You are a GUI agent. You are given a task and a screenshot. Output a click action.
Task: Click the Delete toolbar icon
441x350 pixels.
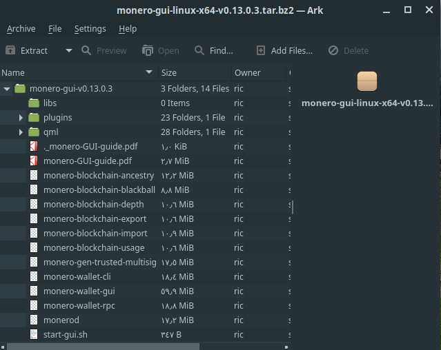coord(333,50)
